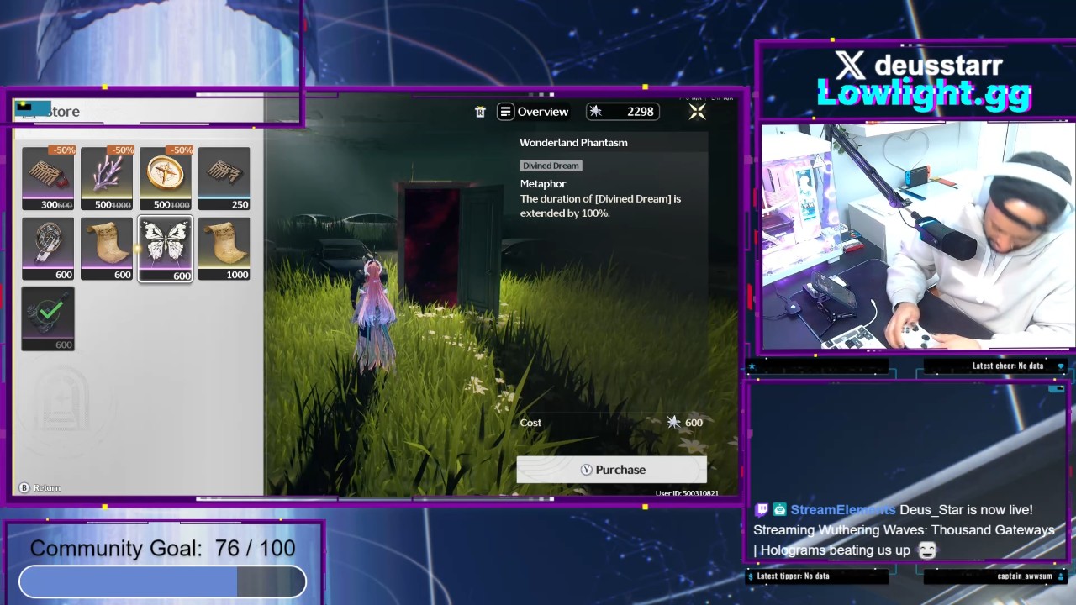1076x605 pixels.
Task: Click the currency star icon beside 2298
Action: click(595, 112)
